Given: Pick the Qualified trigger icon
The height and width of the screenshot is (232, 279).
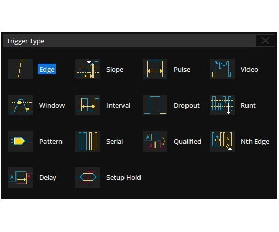Looking at the screenshot, I should tap(155, 141).
